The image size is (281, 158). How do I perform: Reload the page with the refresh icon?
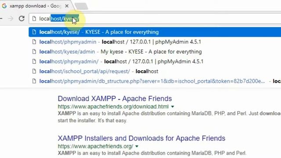pos(22,18)
